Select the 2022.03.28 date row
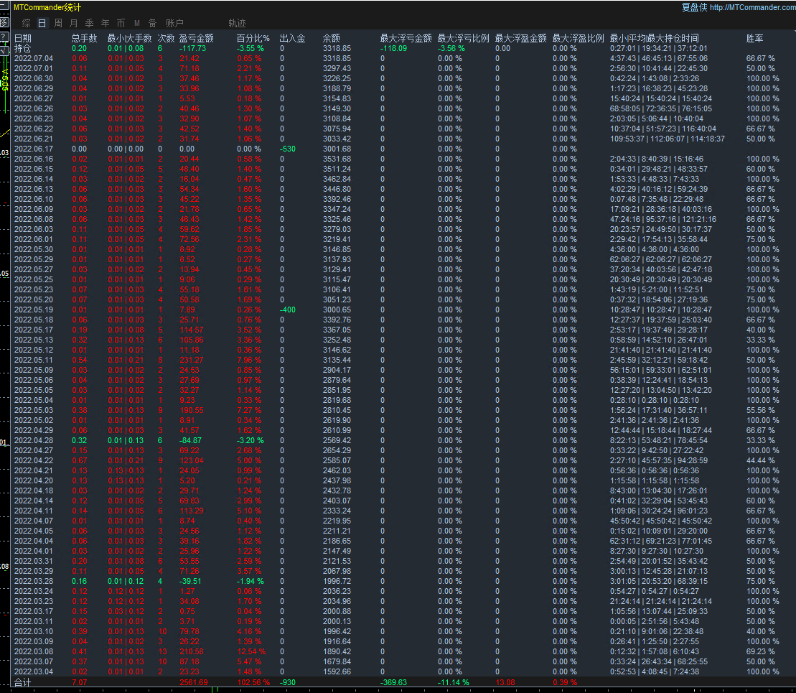Image resolution: width=796 pixels, height=693 pixels. pos(34,581)
